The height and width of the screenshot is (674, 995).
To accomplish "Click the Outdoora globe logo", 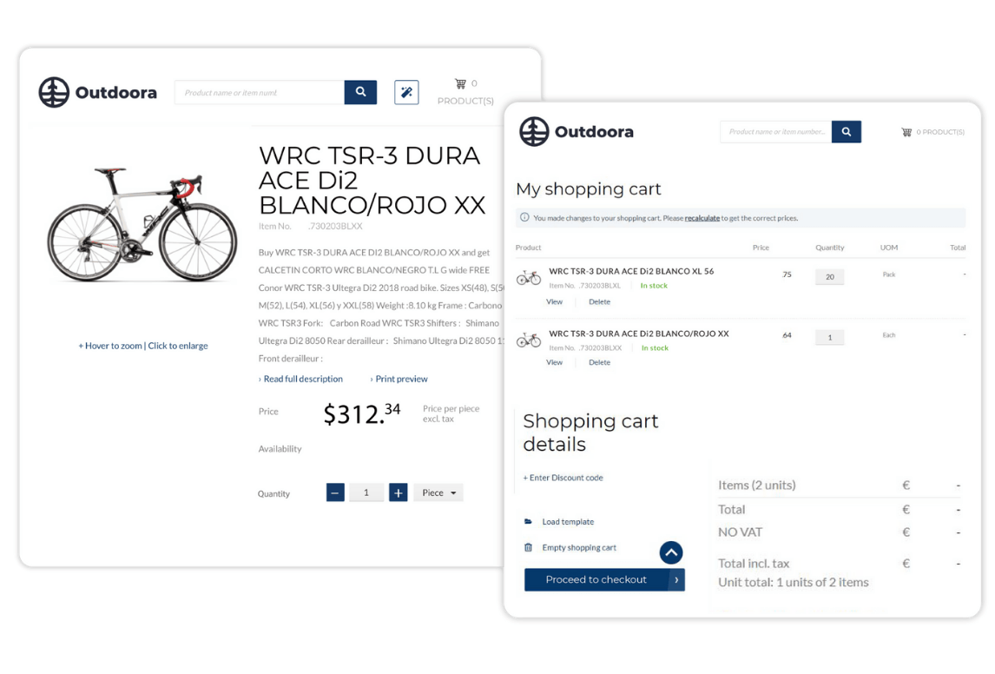I will (x=54, y=92).
